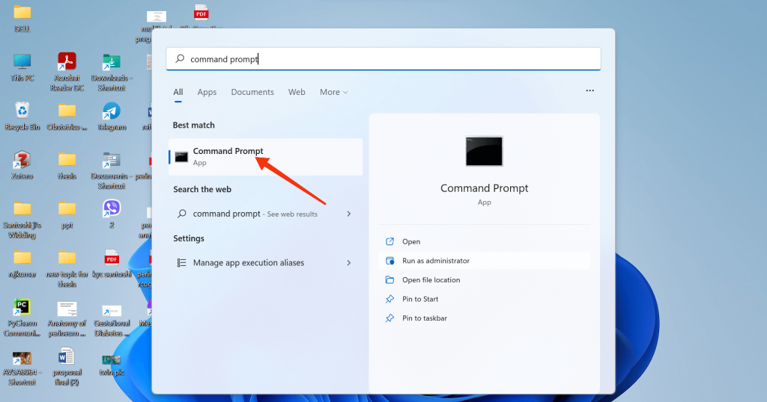Viewport: 767px width, 402px height.
Task: Launch Acrobat Reader DC shortcut
Action: [x=67, y=72]
